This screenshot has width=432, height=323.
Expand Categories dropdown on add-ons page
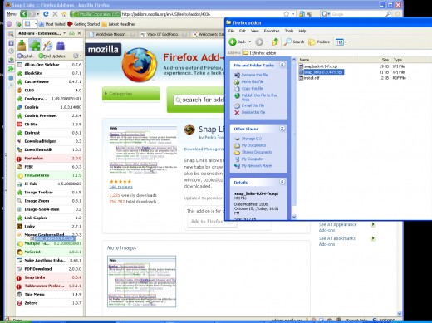tap(131, 94)
